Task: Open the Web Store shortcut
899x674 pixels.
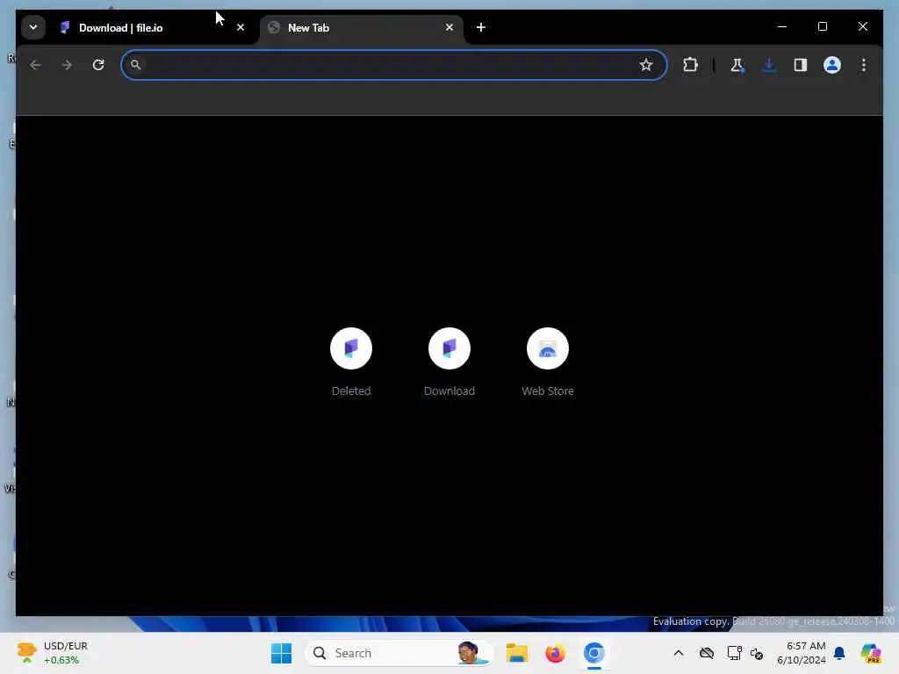Action: click(x=548, y=362)
